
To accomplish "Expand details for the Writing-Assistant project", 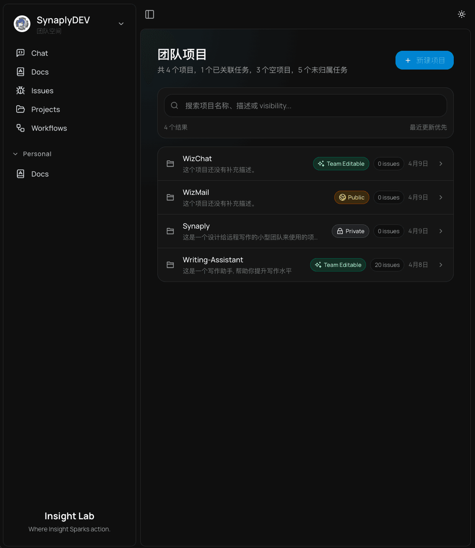I will [x=440, y=265].
